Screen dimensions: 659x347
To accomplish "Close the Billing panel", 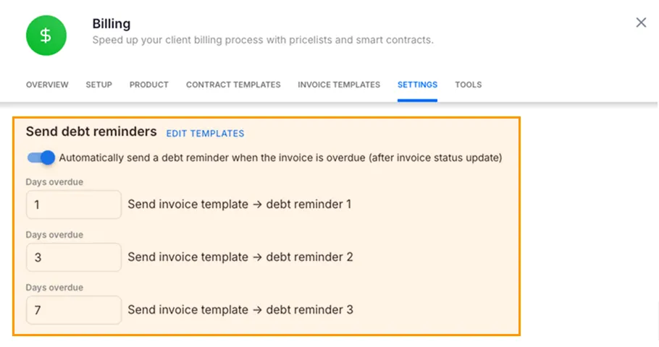I will (x=641, y=22).
